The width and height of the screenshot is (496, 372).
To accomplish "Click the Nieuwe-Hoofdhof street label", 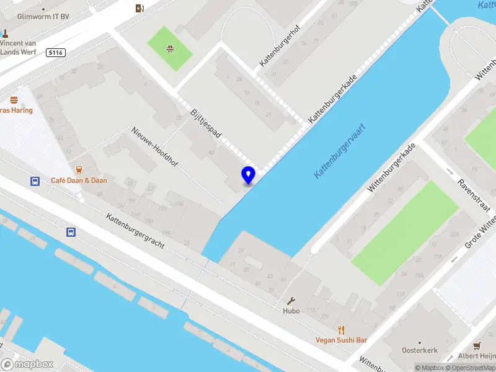I will [154, 147].
